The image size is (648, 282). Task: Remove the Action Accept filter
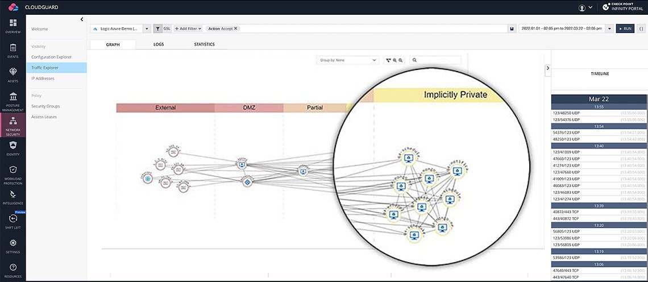(x=235, y=28)
